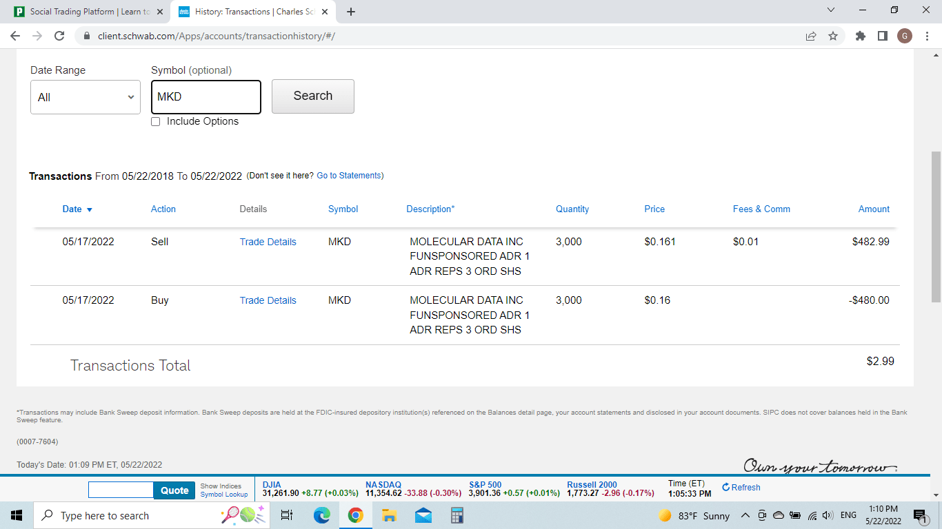Viewport: 942px width, 529px height.
Task: Click the empty quote symbol input box
Action: pos(121,490)
